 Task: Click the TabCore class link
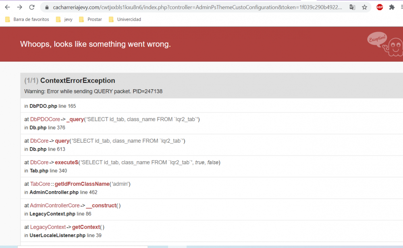pos(40,184)
